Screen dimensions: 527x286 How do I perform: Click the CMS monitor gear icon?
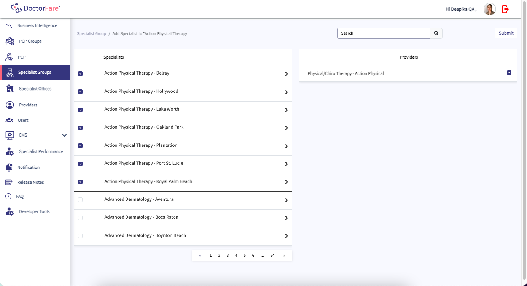pos(10,135)
